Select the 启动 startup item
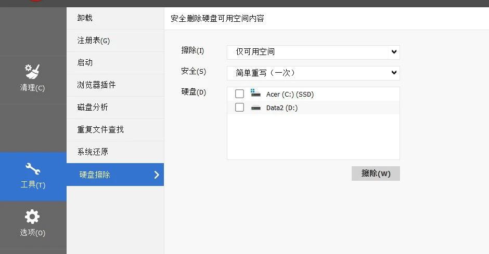 pos(115,62)
